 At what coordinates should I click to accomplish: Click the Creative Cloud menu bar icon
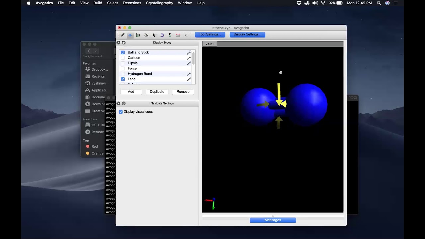[x=307, y=3]
